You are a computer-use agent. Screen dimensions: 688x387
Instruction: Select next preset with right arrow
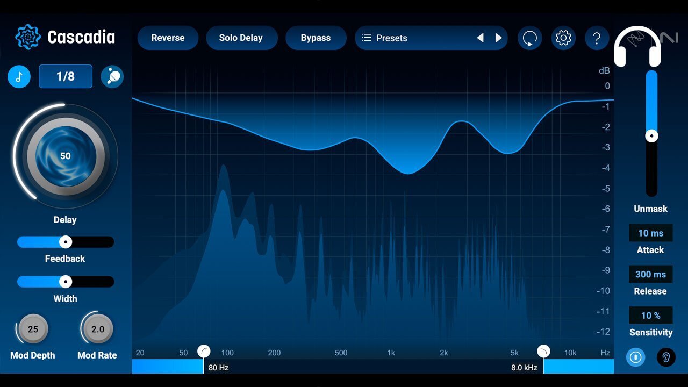point(498,38)
